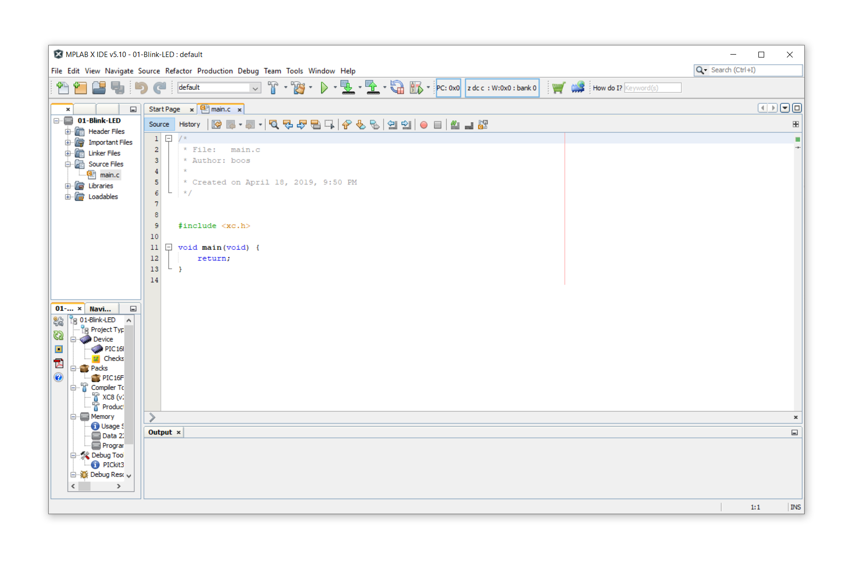Click the New File toolbar icon
This screenshot has height=562, width=855.
pyautogui.click(x=62, y=87)
